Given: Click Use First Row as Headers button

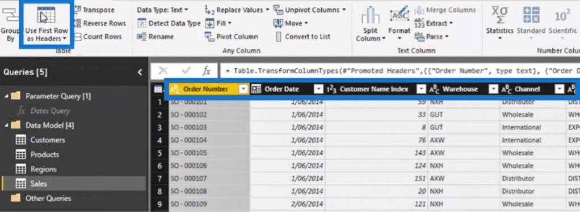Looking at the screenshot, I should point(46,24).
